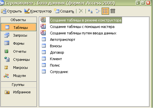Viewport: 153px width, 108px height.
Task: Select Создание таблицы с помощью мастера
Action: 82,27
